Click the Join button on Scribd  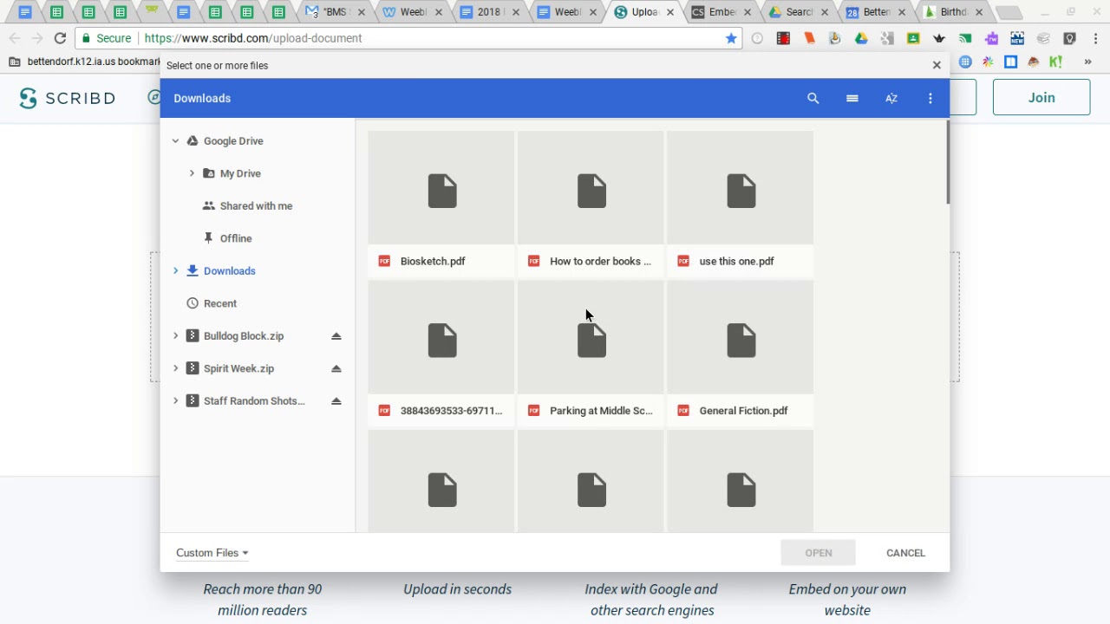click(1041, 98)
